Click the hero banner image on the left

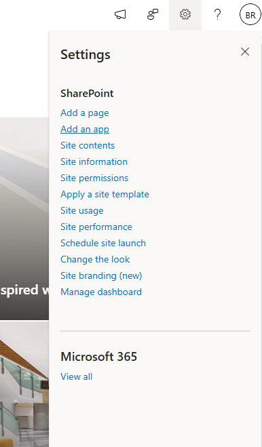pyautogui.click(x=24, y=218)
